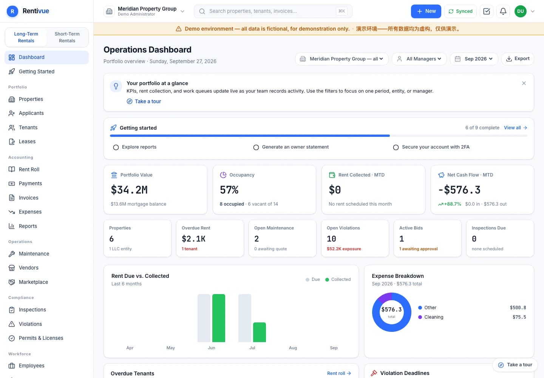The width and height of the screenshot is (544, 378).
Task: Click the DU user avatar
Action: coord(521,11)
